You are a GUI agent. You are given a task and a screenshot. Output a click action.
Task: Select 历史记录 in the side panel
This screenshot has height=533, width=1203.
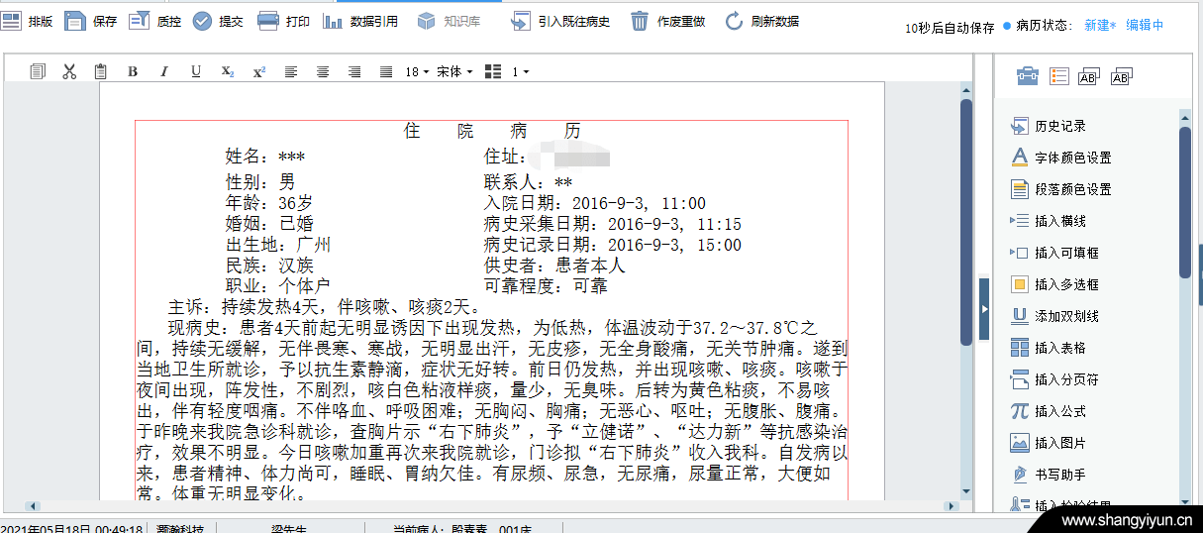[x=1059, y=126]
